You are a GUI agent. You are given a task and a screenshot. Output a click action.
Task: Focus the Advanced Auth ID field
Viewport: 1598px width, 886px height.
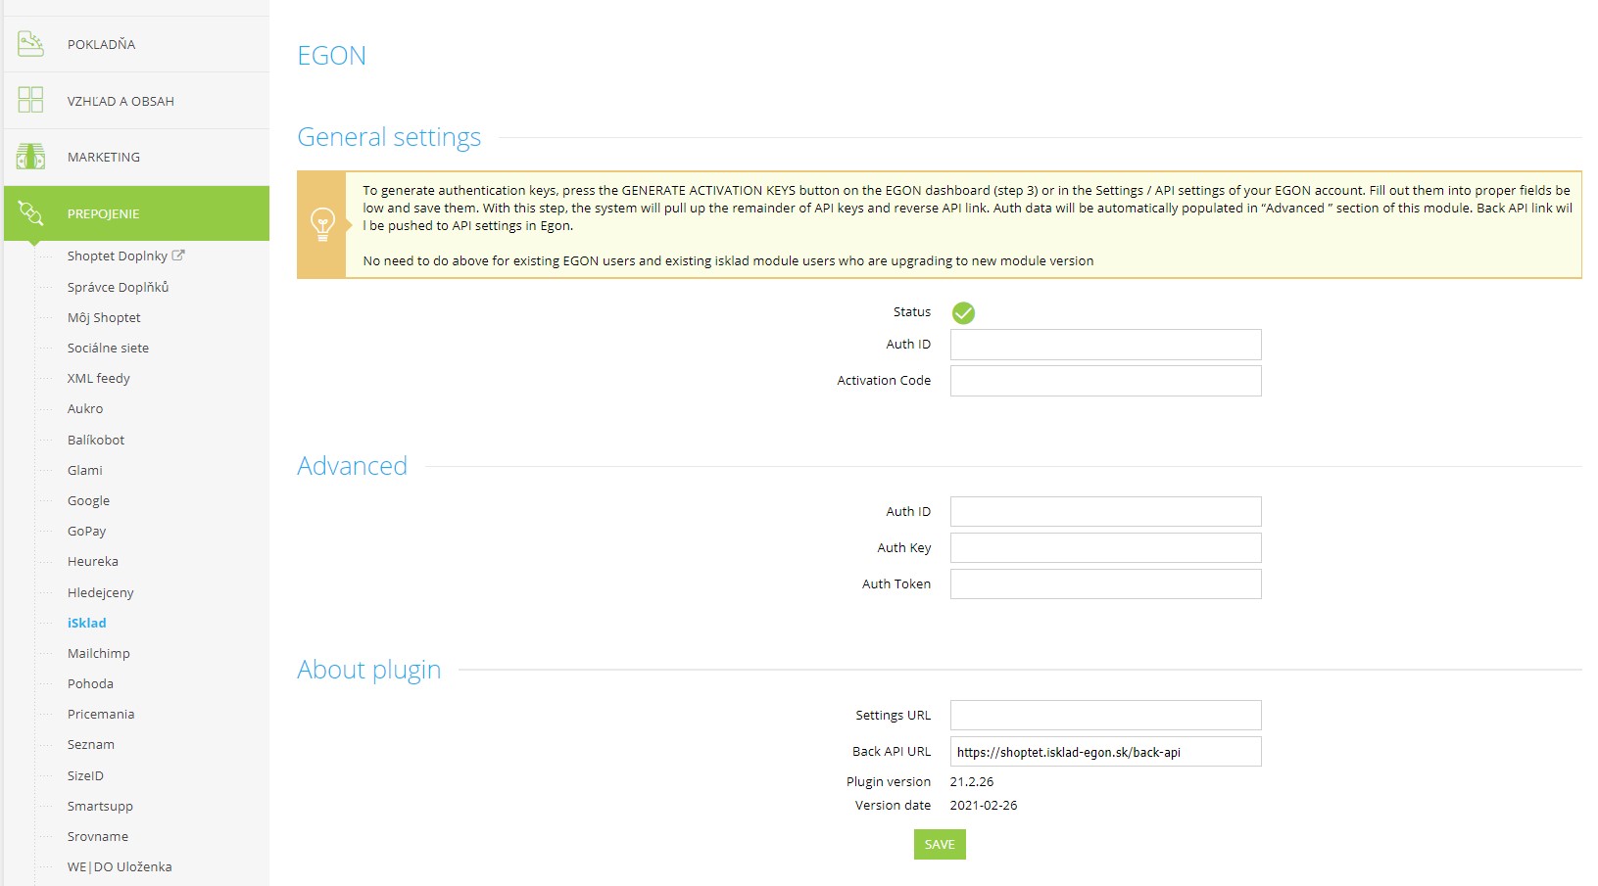click(1105, 512)
